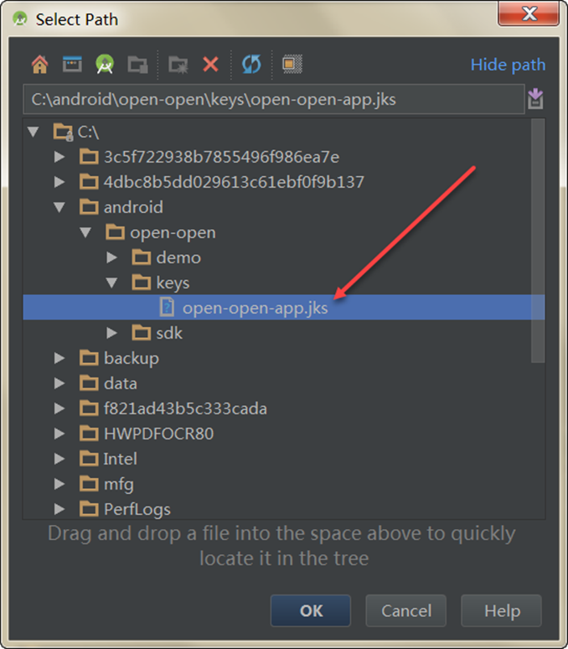This screenshot has height=649, width=568.
Task: Create a new folder using toolbar icon
Action: click(x=178, y=65)
